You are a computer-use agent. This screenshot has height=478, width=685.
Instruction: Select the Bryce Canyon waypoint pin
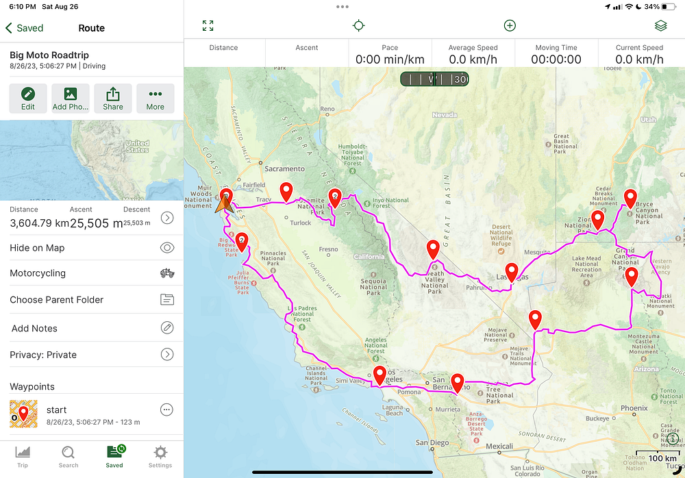(x=630, y=199)
